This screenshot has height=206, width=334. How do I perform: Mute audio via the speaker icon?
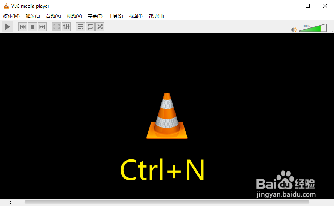294,30
